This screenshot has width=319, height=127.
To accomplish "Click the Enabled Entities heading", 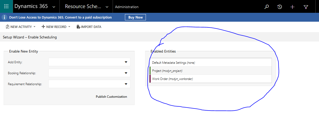I will tap(163, 51).
